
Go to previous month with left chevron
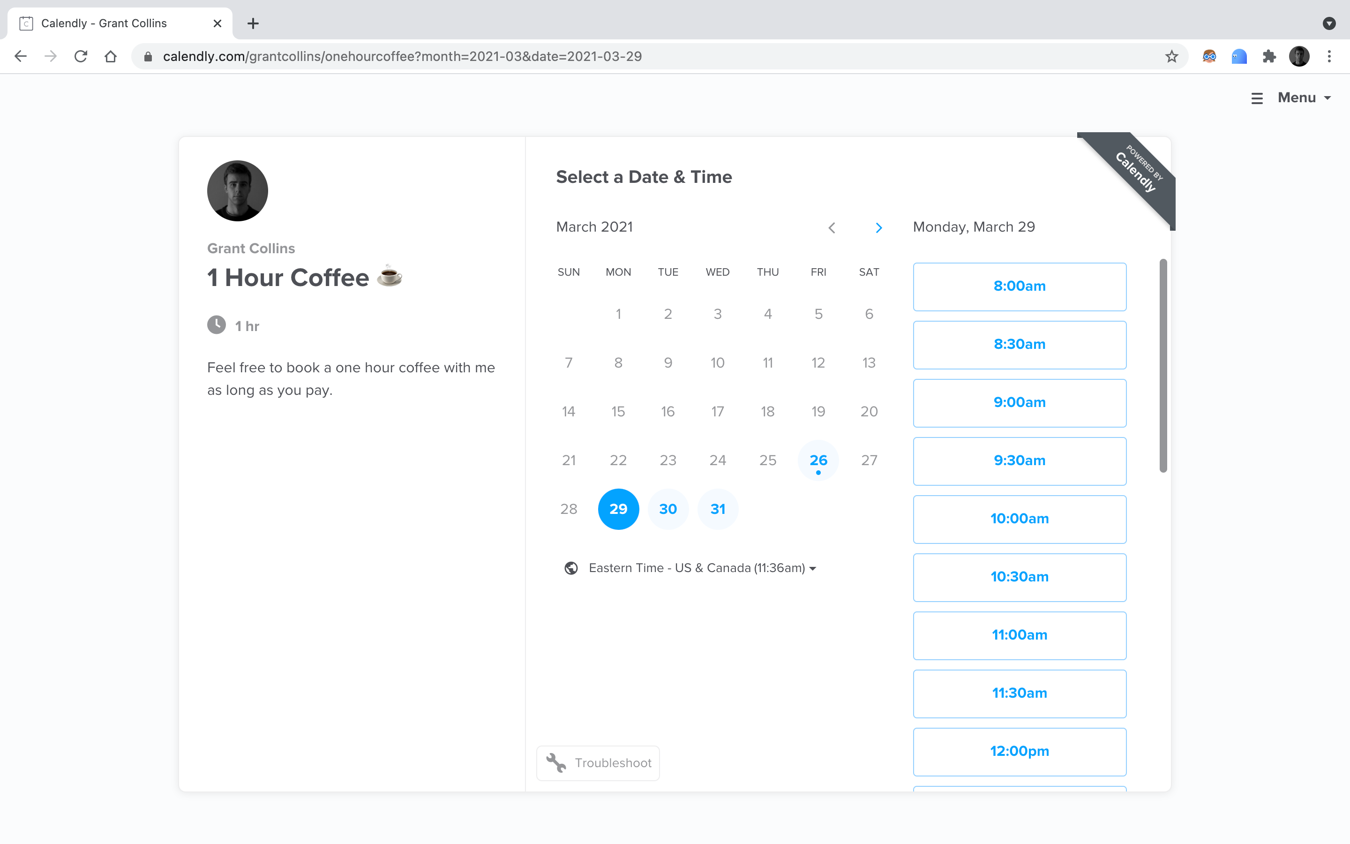pos(832,228)
